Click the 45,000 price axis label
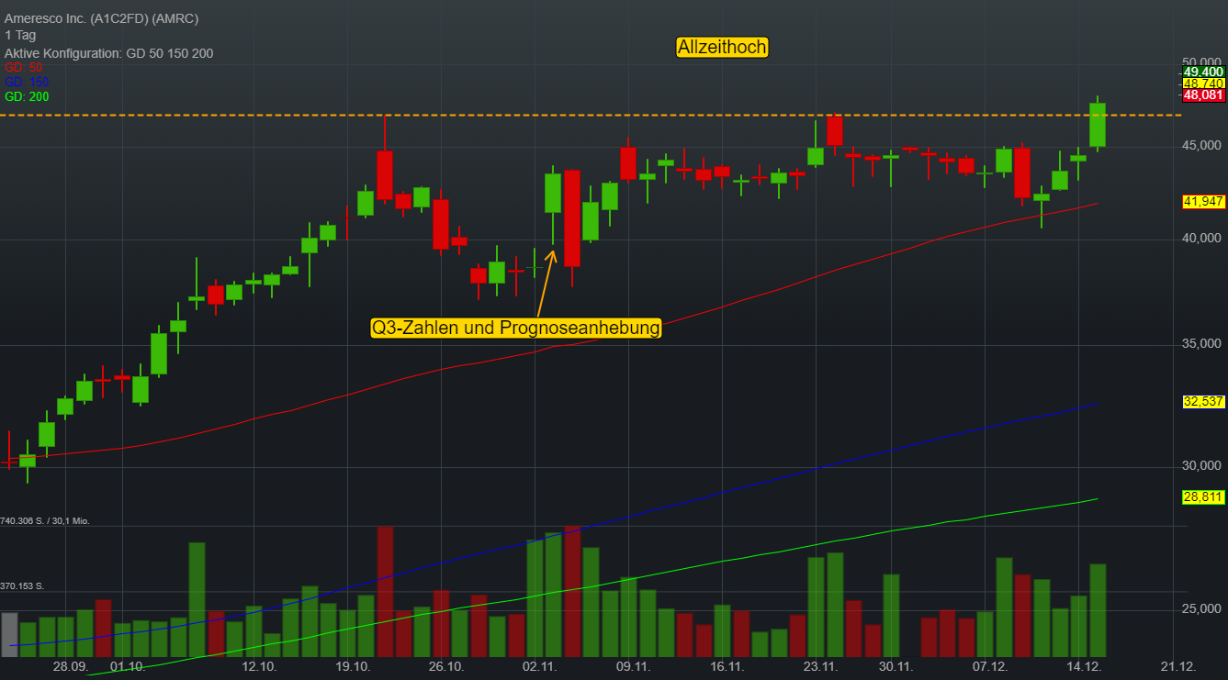Screen dimensions: 1228x680 point(1202,145)
